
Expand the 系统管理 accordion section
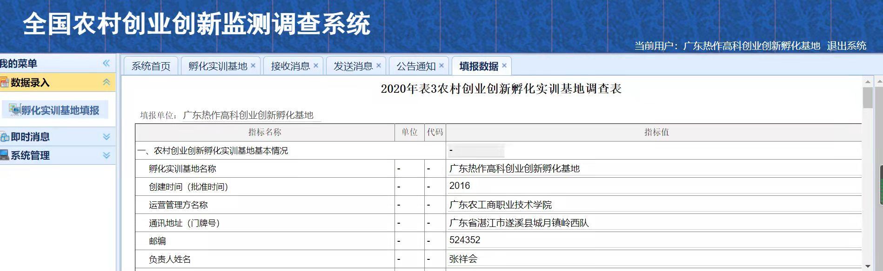(106, 155)
